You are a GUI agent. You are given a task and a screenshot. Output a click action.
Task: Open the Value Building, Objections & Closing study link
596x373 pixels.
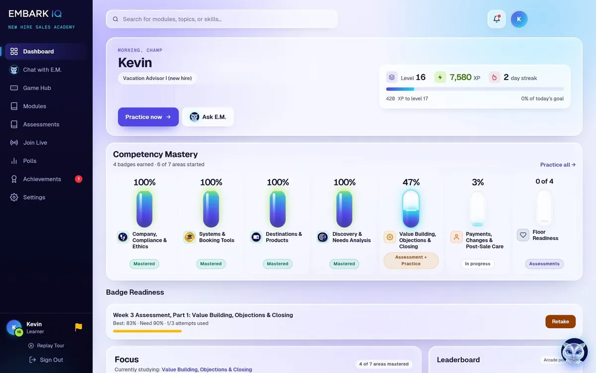(x=207, y=370)
